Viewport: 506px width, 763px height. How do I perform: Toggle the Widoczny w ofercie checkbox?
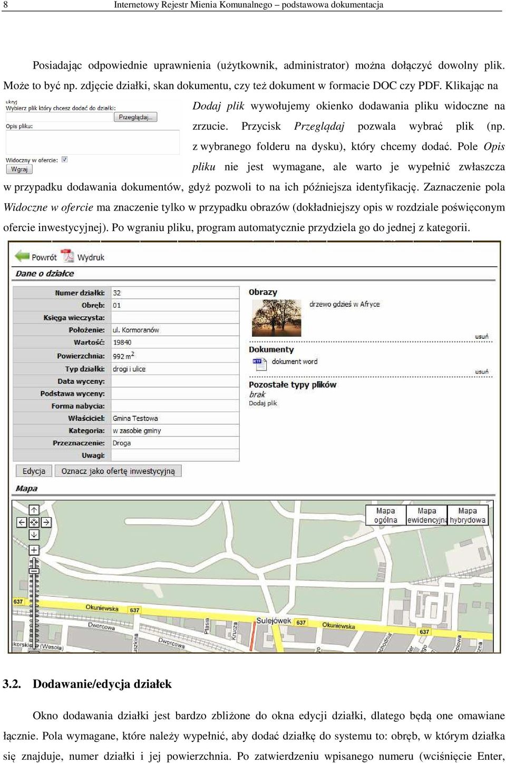click(64, 159)
